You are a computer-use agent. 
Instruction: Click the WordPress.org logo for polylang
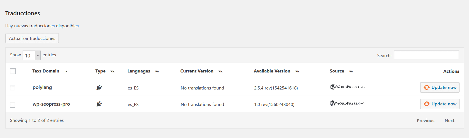(347, 87)
